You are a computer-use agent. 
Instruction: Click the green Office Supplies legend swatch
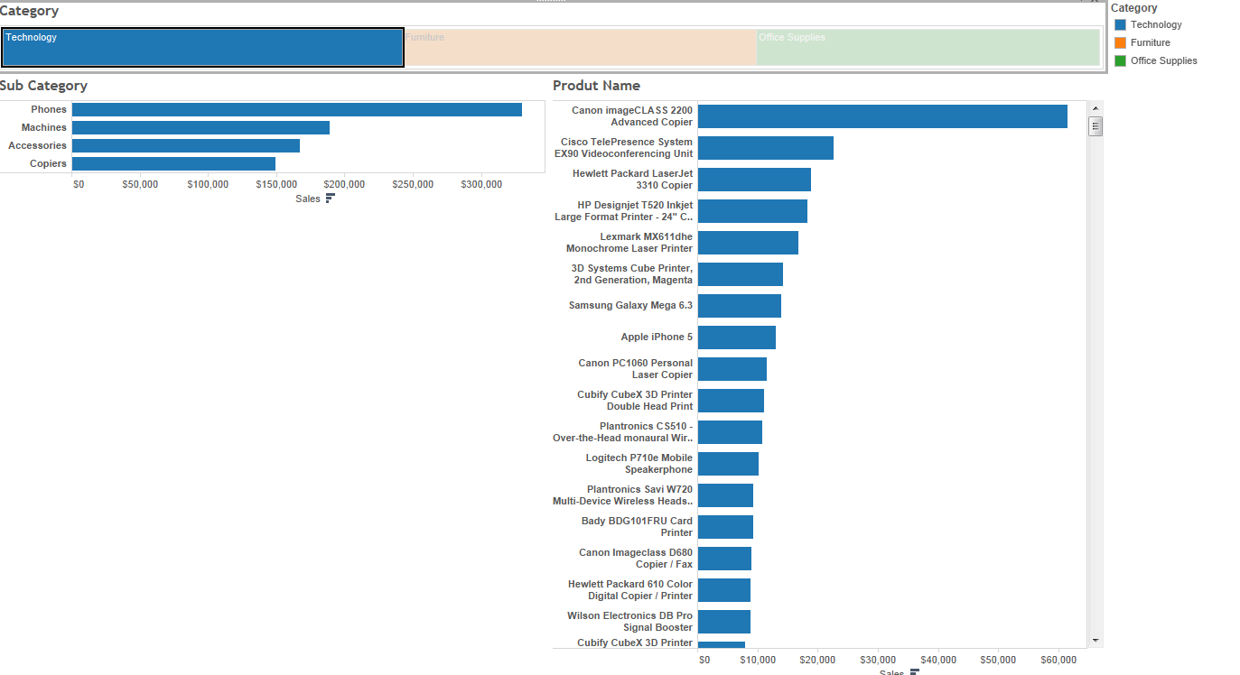point(1121,61)
